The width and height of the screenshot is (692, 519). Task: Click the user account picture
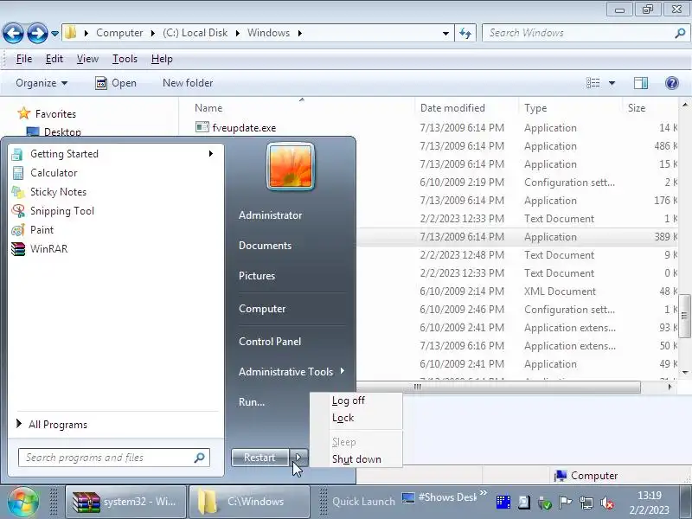[x=291, y=167]
